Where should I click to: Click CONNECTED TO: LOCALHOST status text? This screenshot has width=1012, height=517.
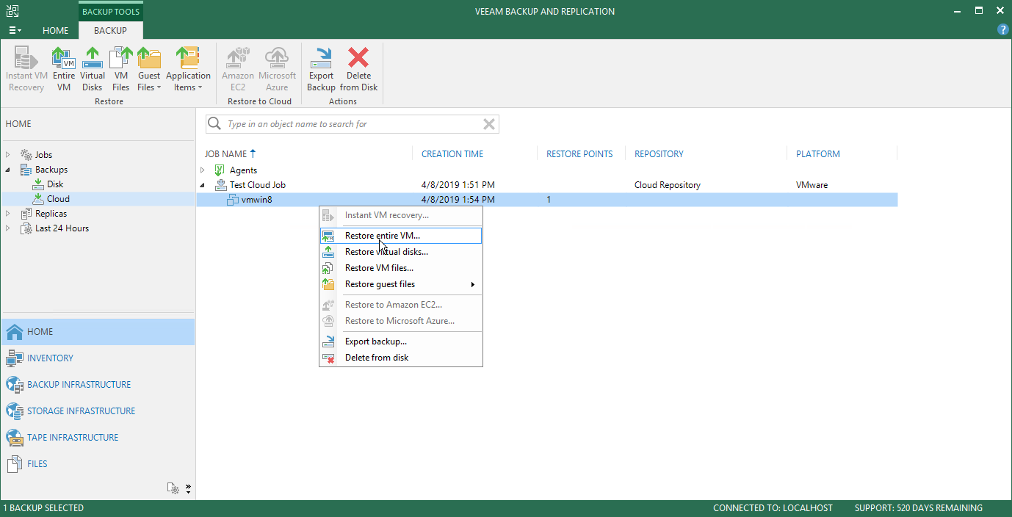[773, 508]
